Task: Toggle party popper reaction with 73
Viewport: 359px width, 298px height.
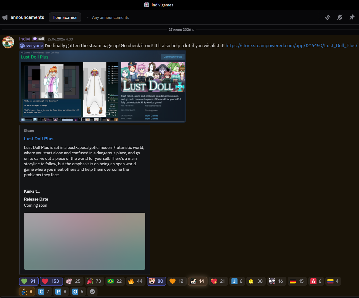Action: [x=94, y=281]
